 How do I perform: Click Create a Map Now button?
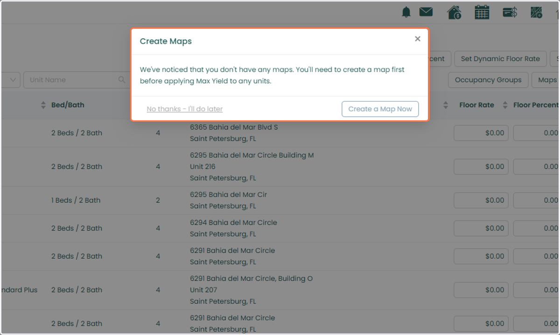[380, 109]
